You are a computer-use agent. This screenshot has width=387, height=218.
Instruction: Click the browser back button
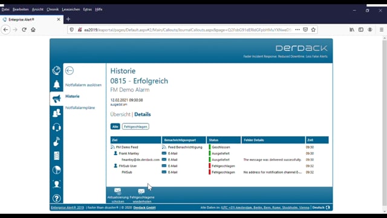coord(5,30)
